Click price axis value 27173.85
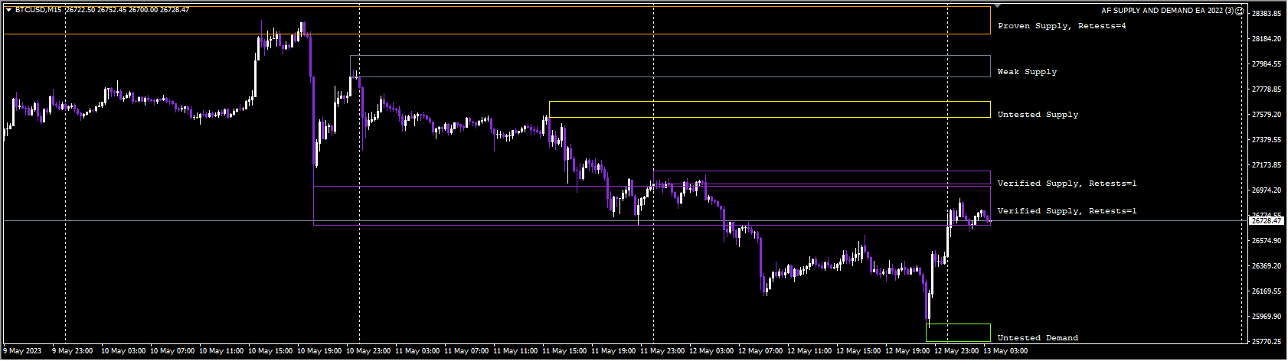Image resolution: width=1288 pixels, height=361 pixels. click(x=1266, y=165)
